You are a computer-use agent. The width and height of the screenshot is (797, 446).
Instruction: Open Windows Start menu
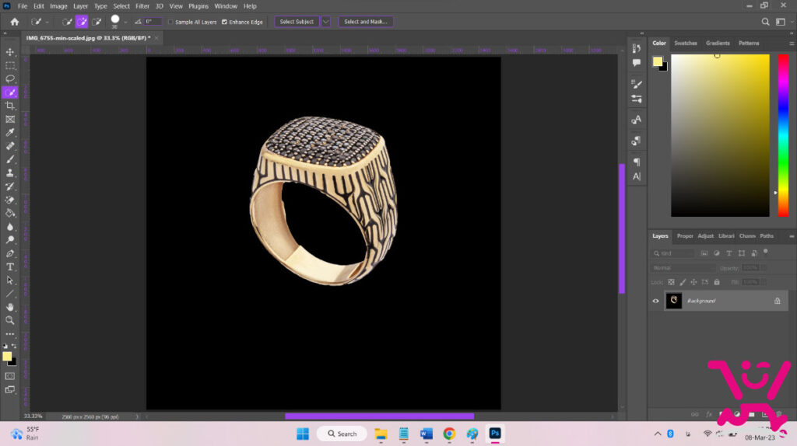pyautogui.click(x=303, y=434)
